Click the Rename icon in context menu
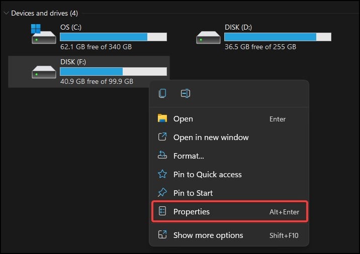 coord(186,93)
